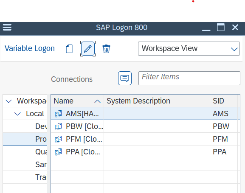Collapse the Workspaces tree node
This screenshot has width=245, height=193.
coord(8,101)
